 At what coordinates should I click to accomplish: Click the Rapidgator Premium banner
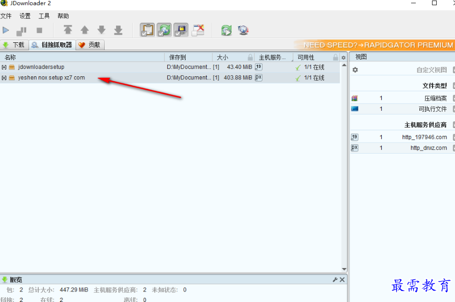pyautogui.click(x=375, y=45)
